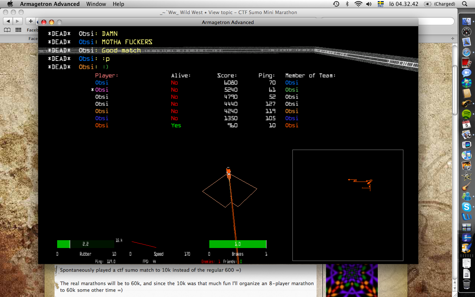475x297 pixels.
Task: Launch Mail from the Dock
Action: coord(466,42)
